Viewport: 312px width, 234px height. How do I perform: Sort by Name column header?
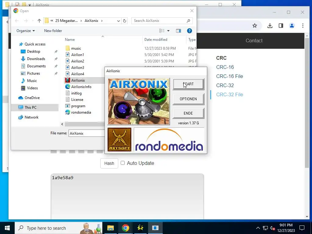click(70, 40)
